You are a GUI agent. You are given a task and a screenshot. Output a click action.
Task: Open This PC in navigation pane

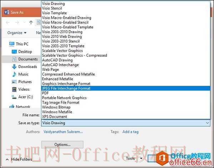[22, 44]
